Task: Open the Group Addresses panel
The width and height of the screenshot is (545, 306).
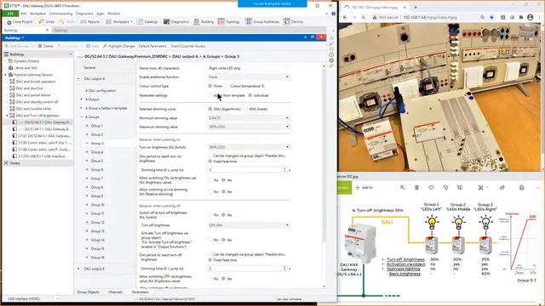Action: (262, 22)
